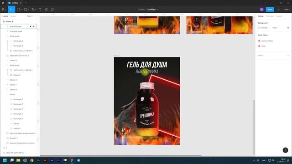Select Frame 4 layer
The image size is (292, 164).
coord(10,21)
